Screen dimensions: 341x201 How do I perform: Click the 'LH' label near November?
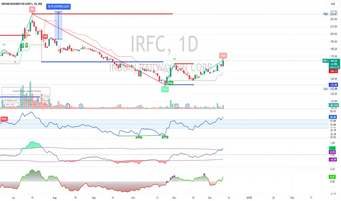click(174, 59)
